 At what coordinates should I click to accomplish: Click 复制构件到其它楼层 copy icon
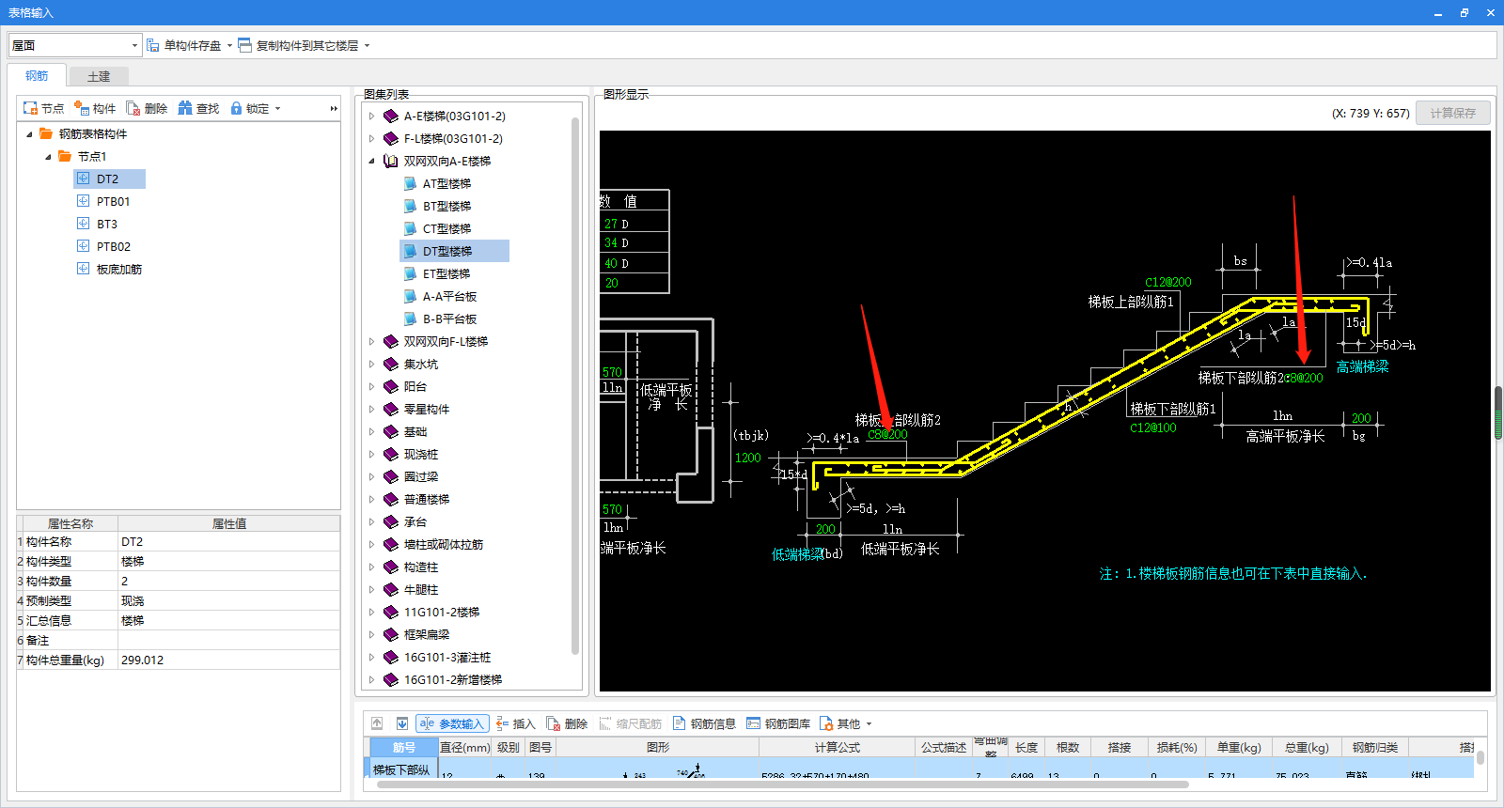[x=244, y=45]
